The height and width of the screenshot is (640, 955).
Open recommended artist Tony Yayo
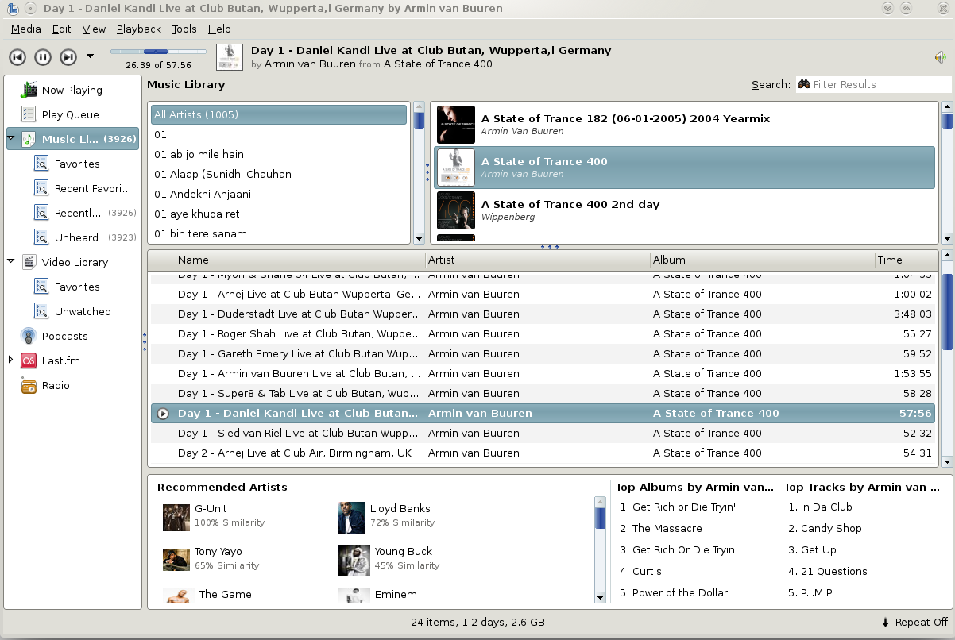click(211, 558)
